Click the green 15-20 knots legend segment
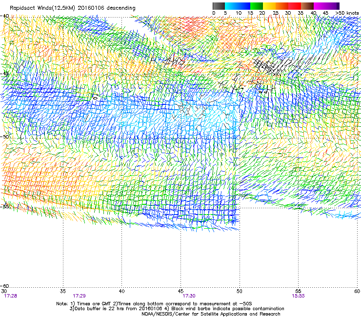The width and height of the screenshot is (361, 317). (257, 6)
